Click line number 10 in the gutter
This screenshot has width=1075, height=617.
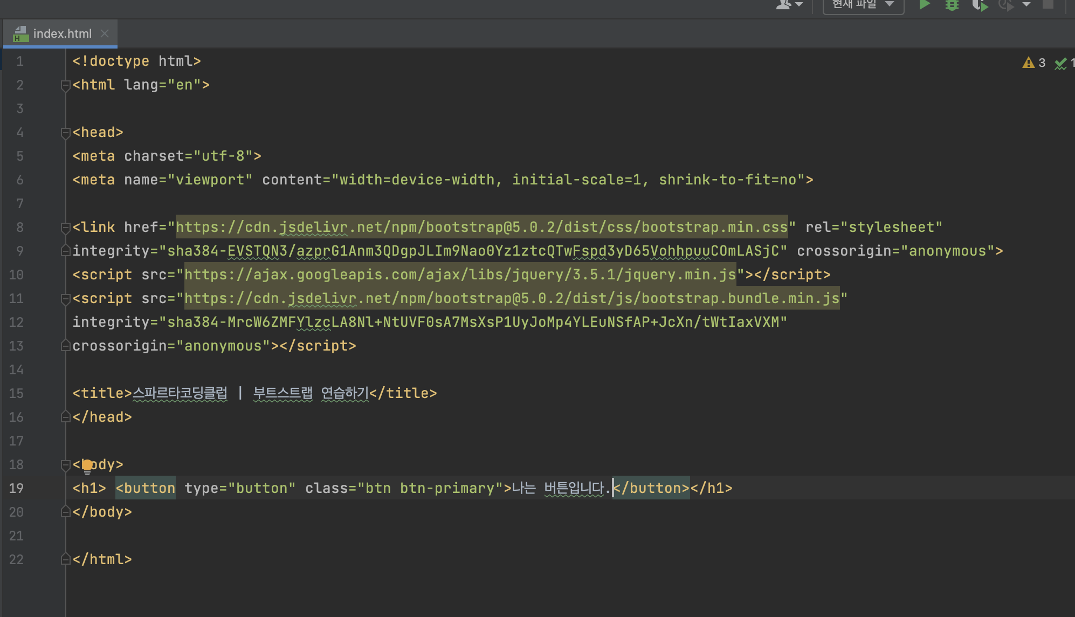pyautogui.click(x=16, y=275)
